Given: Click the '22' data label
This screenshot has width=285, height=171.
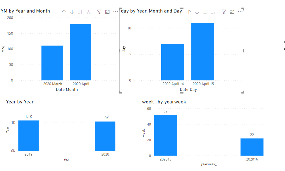Looking at the screenshot, I should (252, 135).
